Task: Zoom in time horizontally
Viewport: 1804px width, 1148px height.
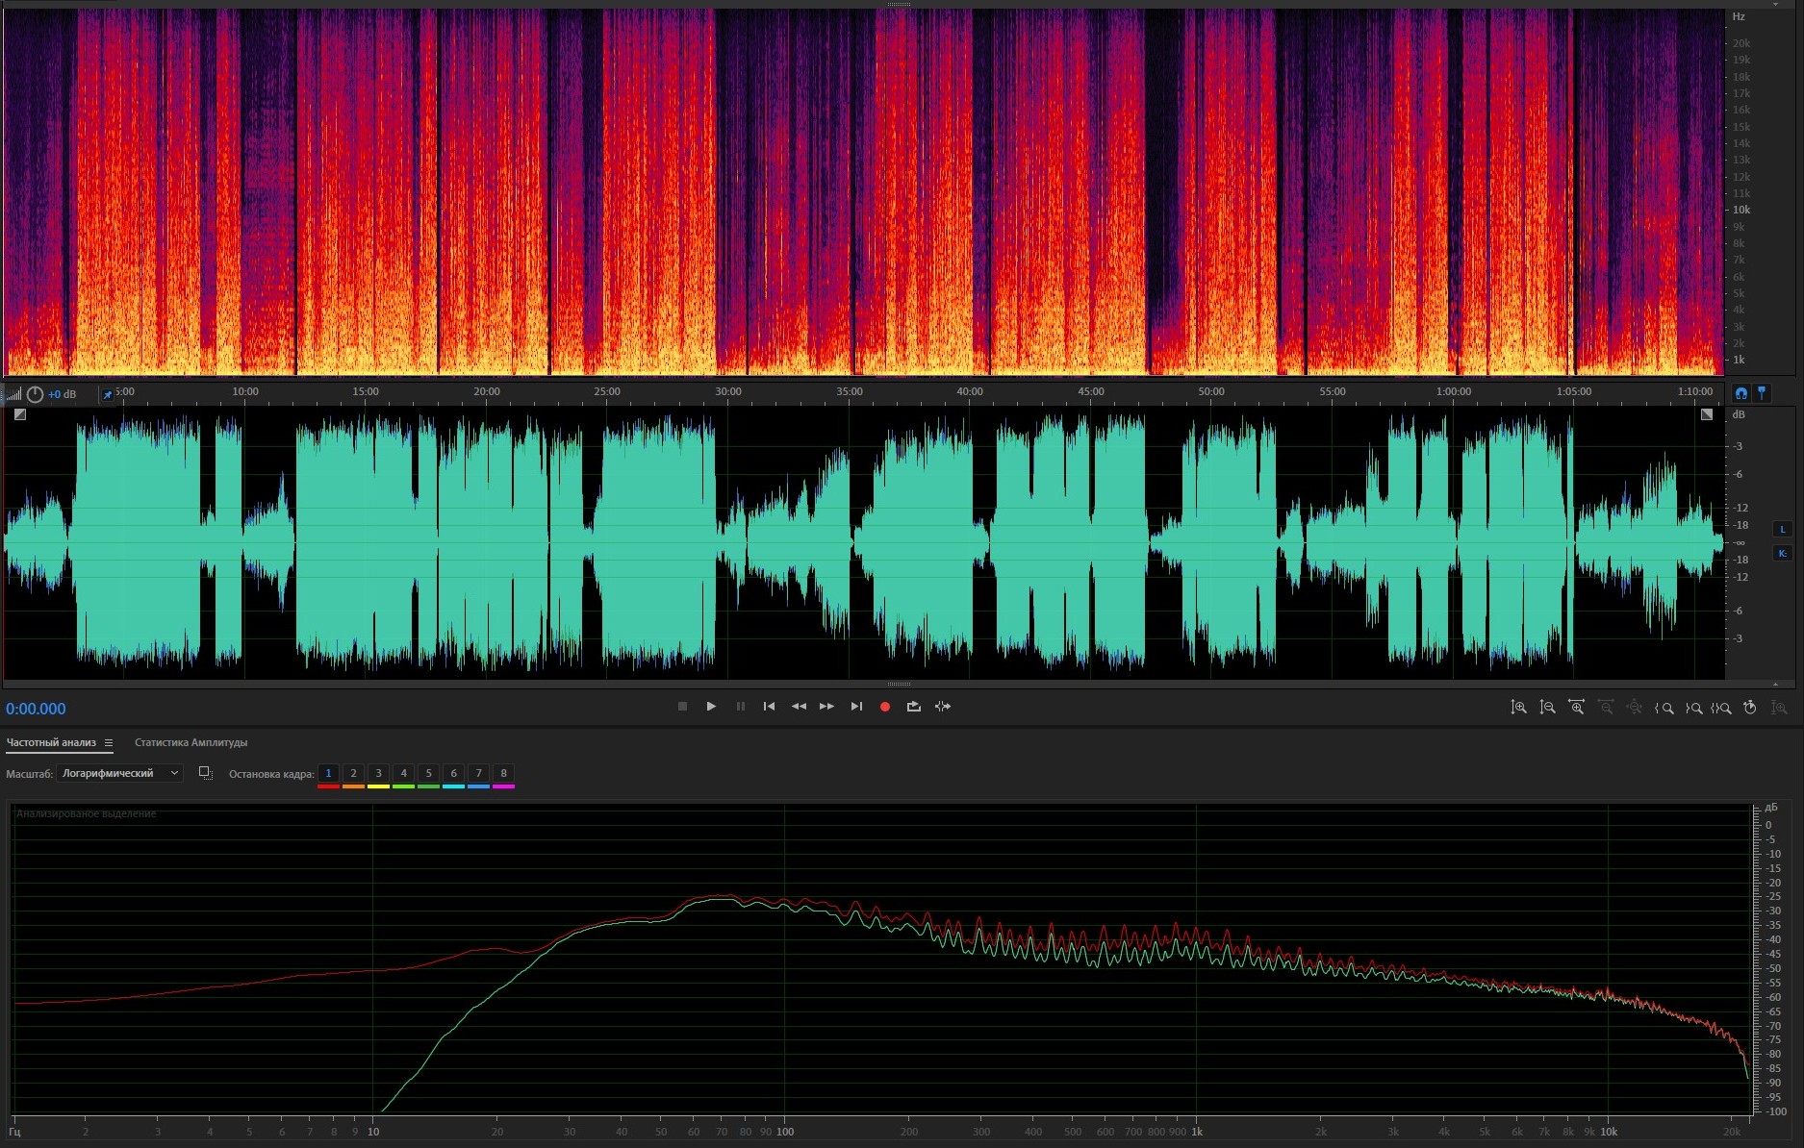Action: [1577, 708]
